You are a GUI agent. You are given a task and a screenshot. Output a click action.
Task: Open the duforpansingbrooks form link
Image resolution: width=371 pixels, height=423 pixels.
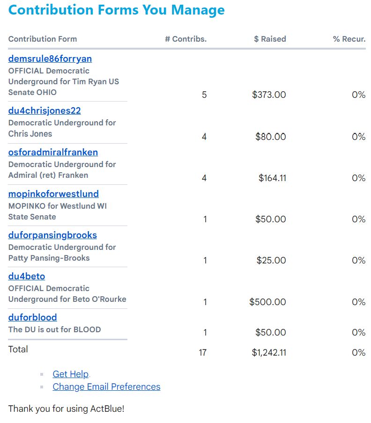tap(52, 235)
